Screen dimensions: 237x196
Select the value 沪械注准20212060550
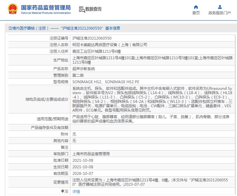tap(92, 38)
